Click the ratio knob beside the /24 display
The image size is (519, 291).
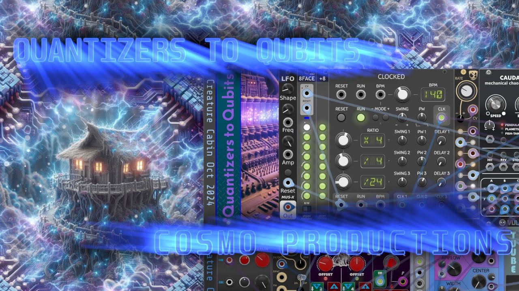(x=343, y=182)
